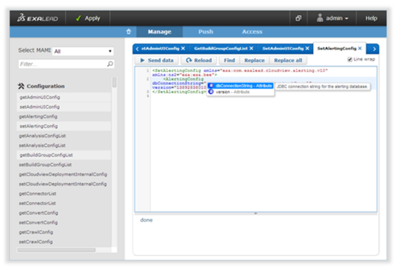
Task: Close the partially visible etAdminUIConfig tab
Action: pos(183,48)
